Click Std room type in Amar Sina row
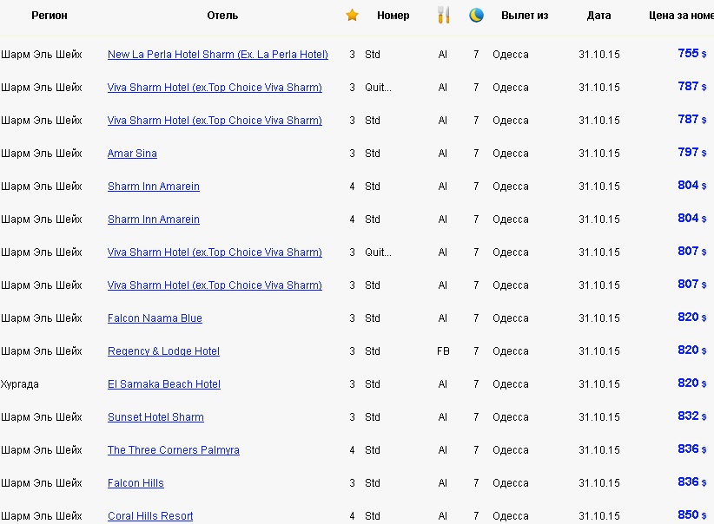714x524 pixels. [373, 154]
